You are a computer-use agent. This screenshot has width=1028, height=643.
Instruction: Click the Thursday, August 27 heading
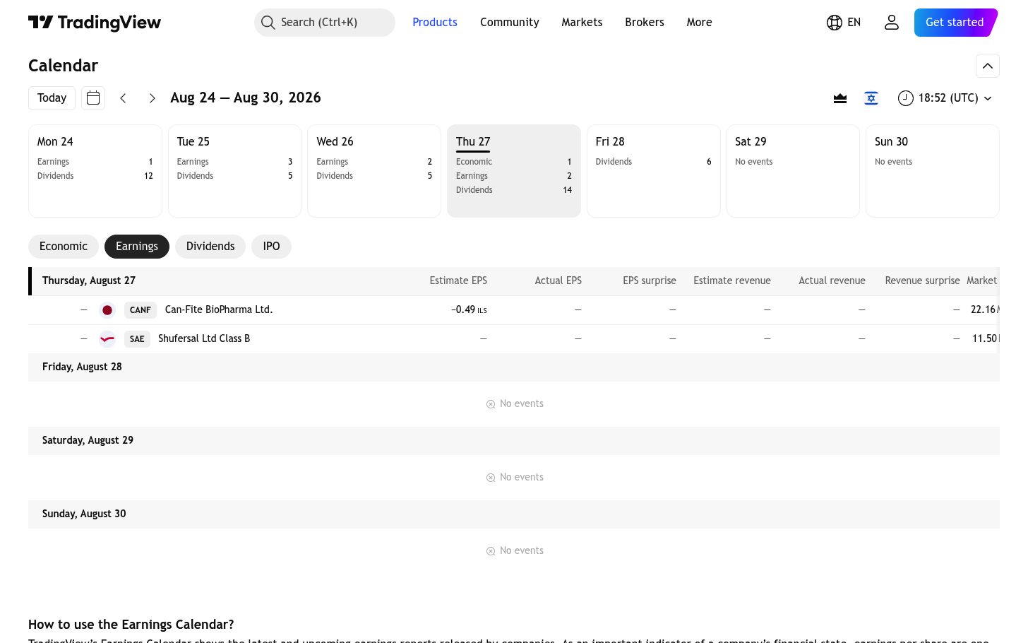[x=89, y=281]
